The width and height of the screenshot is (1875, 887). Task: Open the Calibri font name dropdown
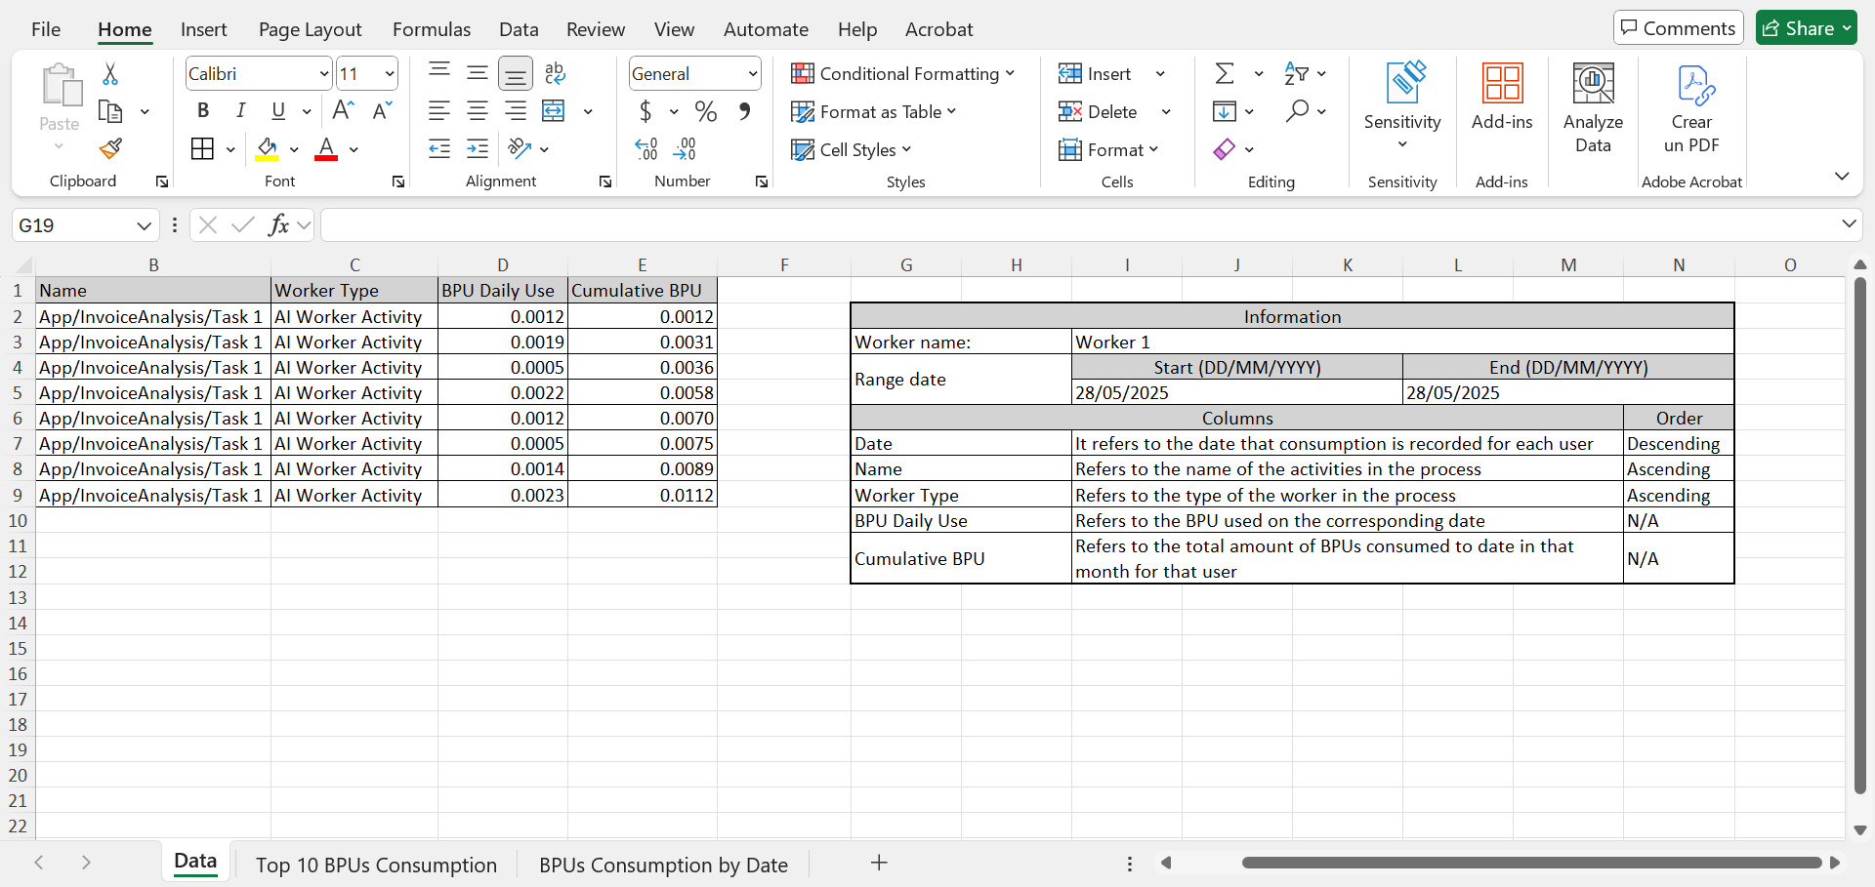pos(324,73)
